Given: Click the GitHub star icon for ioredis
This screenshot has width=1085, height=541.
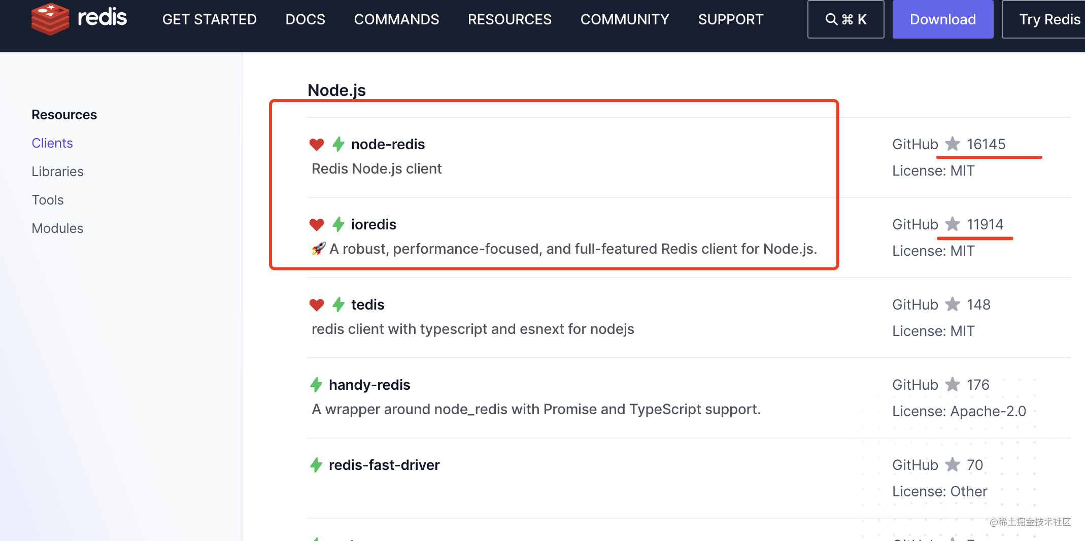Looking at the screenshot, I should click(x=953, y=224).
